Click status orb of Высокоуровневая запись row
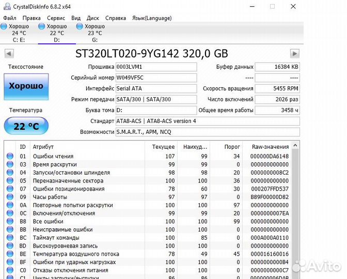Image resolution: width=347 pixels, height=279 pixels. point(10,246)
